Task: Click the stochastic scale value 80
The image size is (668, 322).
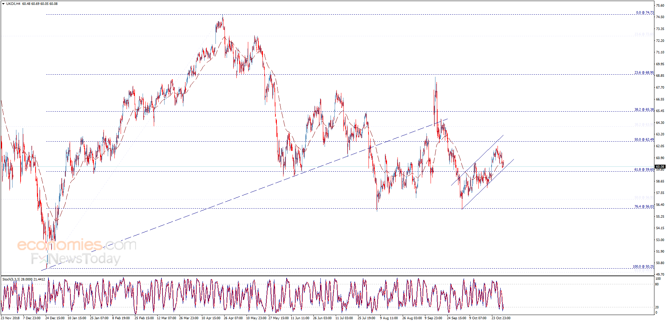Action: pyautogui.click(x=657, y=284)
